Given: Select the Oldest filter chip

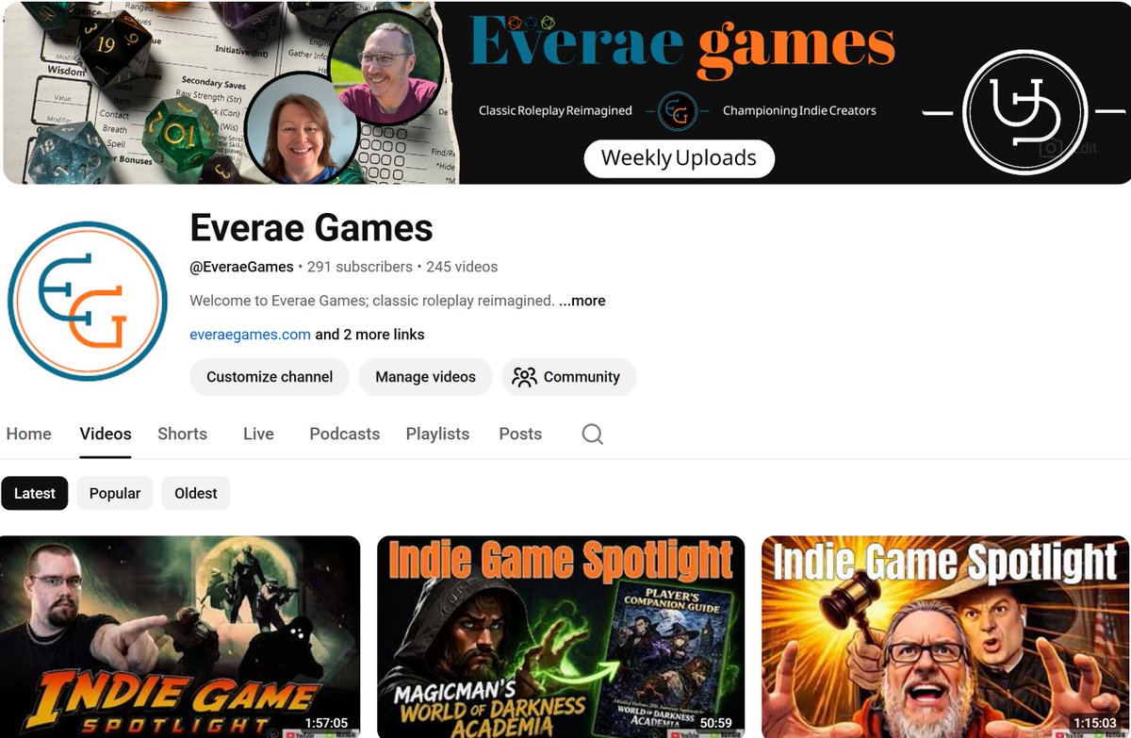Looking at the screenshot, I should (x=196, y=493).
